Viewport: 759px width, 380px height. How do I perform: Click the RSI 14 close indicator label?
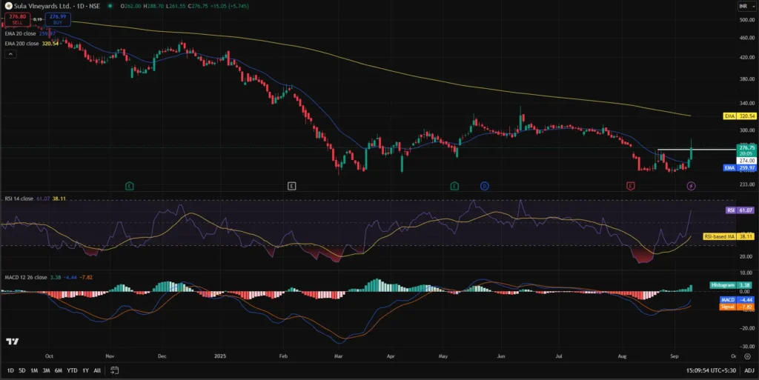coord(17,199)
